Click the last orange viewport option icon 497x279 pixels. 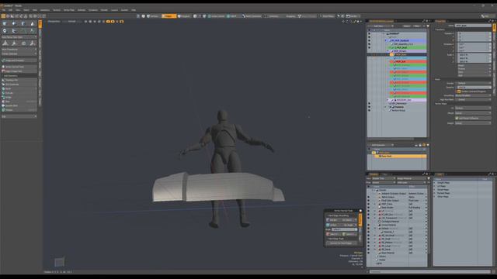pyautogui.click(x=122, y=22)
